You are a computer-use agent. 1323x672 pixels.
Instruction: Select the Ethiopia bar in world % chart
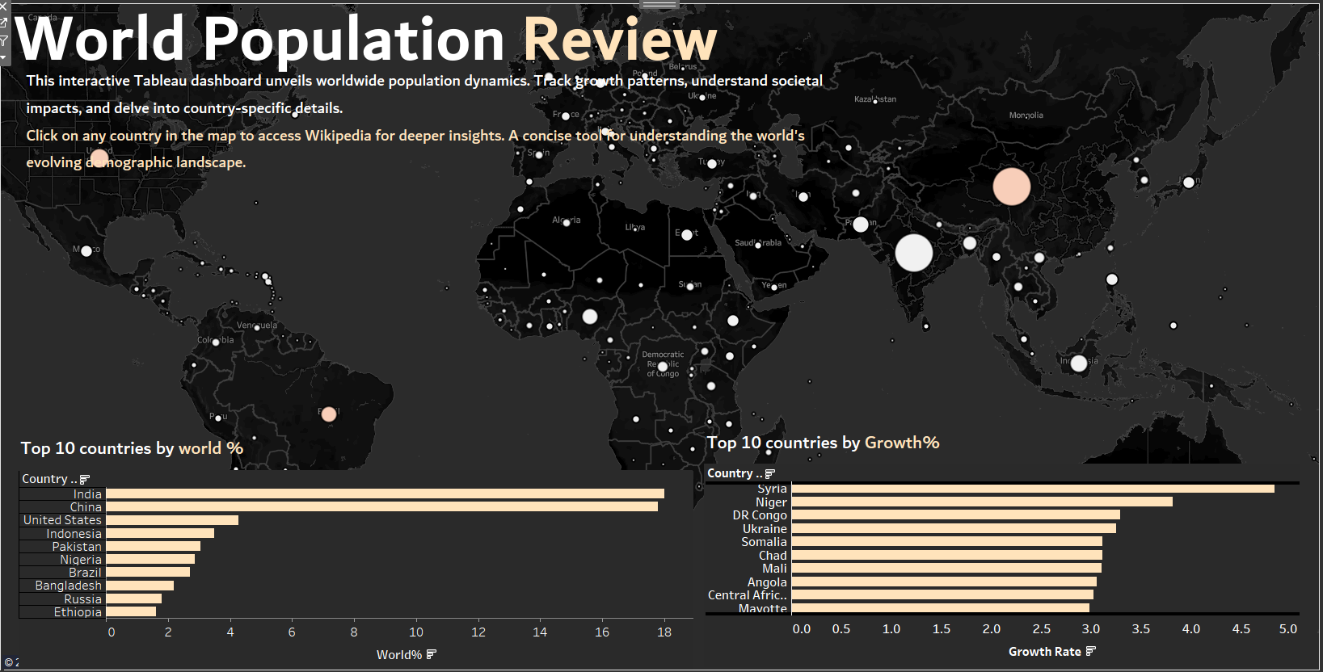(x=131, y=611)
